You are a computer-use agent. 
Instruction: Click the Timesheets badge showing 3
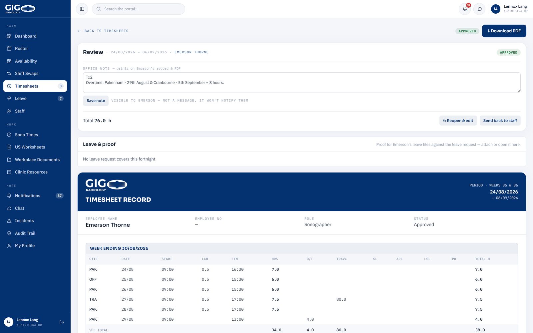60,86
